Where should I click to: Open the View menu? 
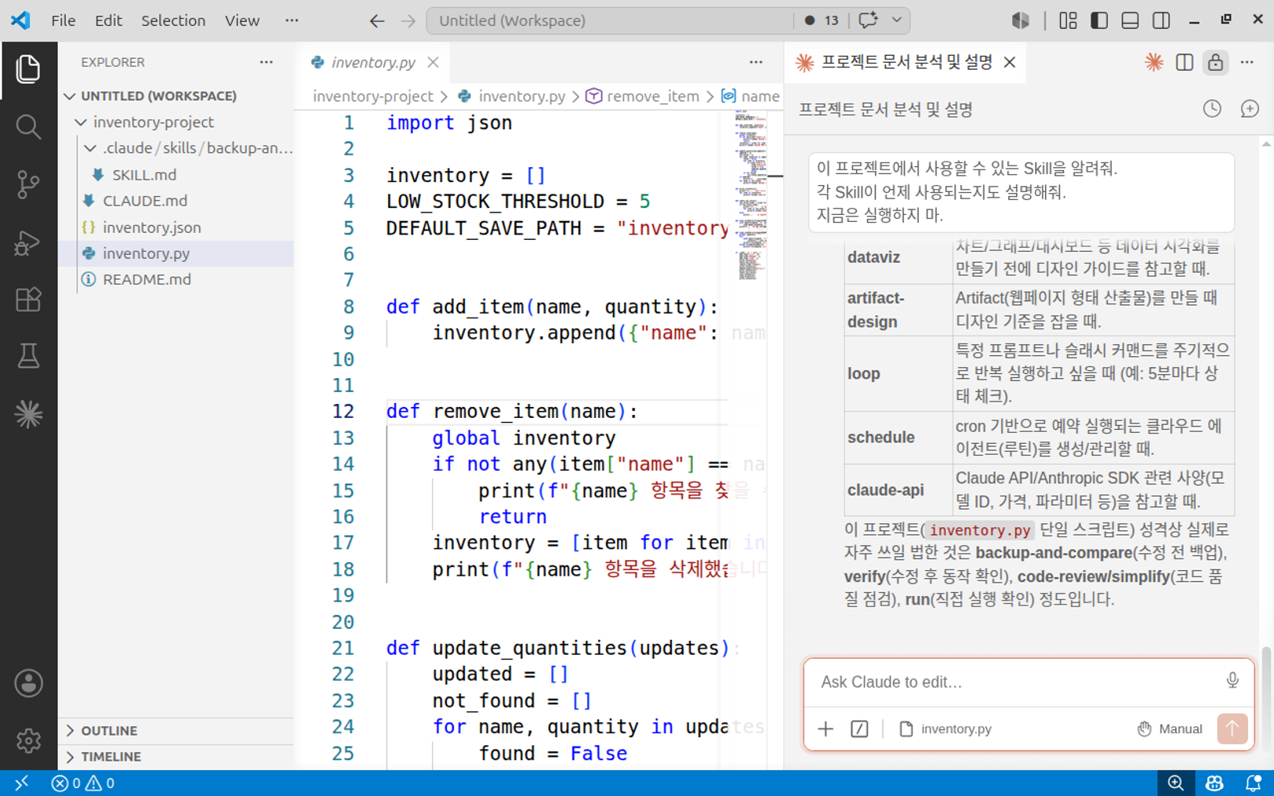point(241,20)
